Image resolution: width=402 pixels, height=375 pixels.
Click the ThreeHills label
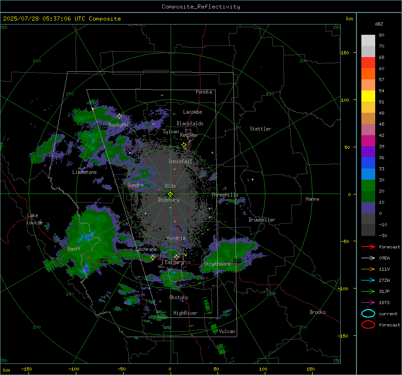(225, 195)
